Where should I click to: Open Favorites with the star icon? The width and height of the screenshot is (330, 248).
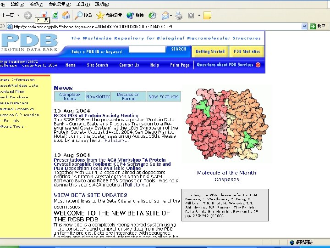tap(109, 15)
